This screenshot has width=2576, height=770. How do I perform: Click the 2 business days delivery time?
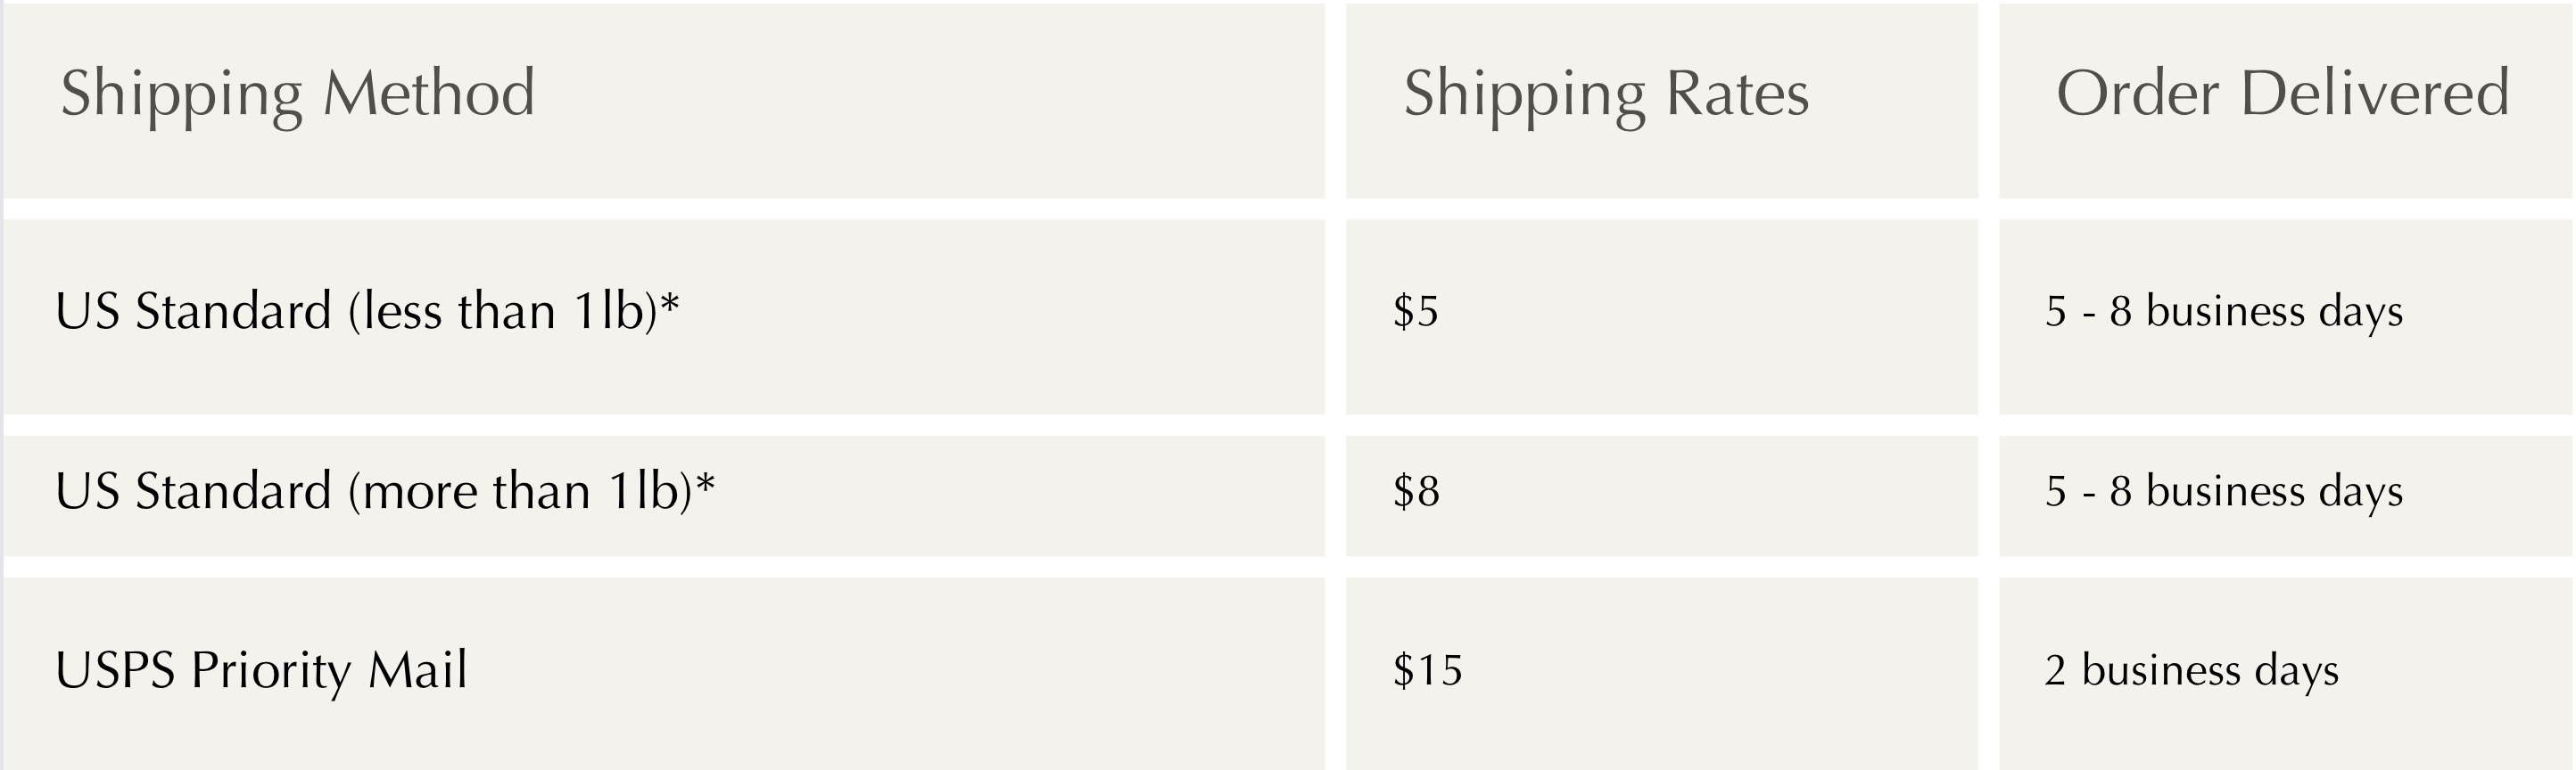pos(2191,670)
